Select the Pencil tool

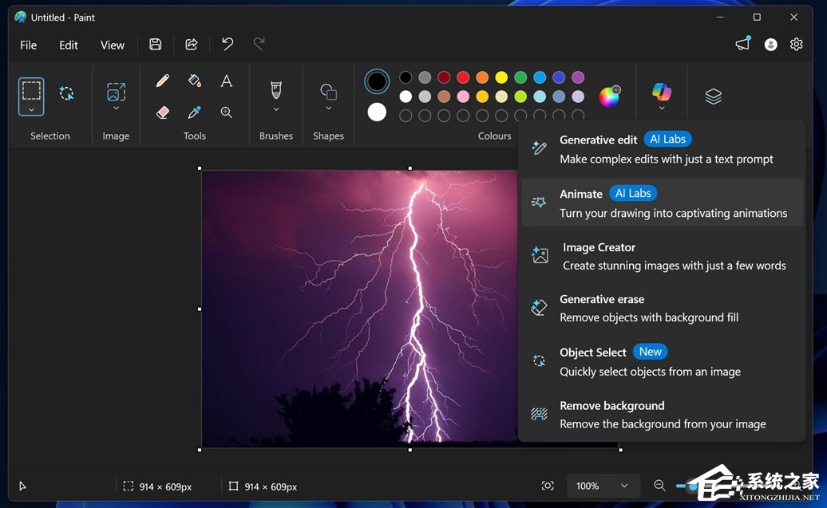(162, 80)
